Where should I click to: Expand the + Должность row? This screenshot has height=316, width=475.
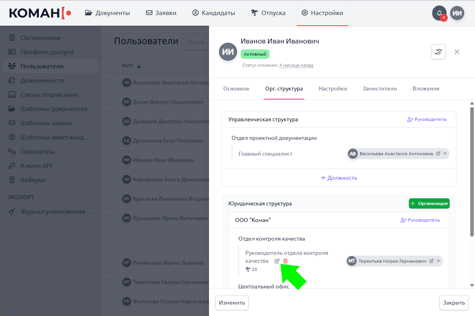coord(339,178)
